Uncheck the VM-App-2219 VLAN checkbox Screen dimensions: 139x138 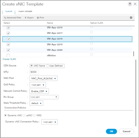tap(8, 44)
